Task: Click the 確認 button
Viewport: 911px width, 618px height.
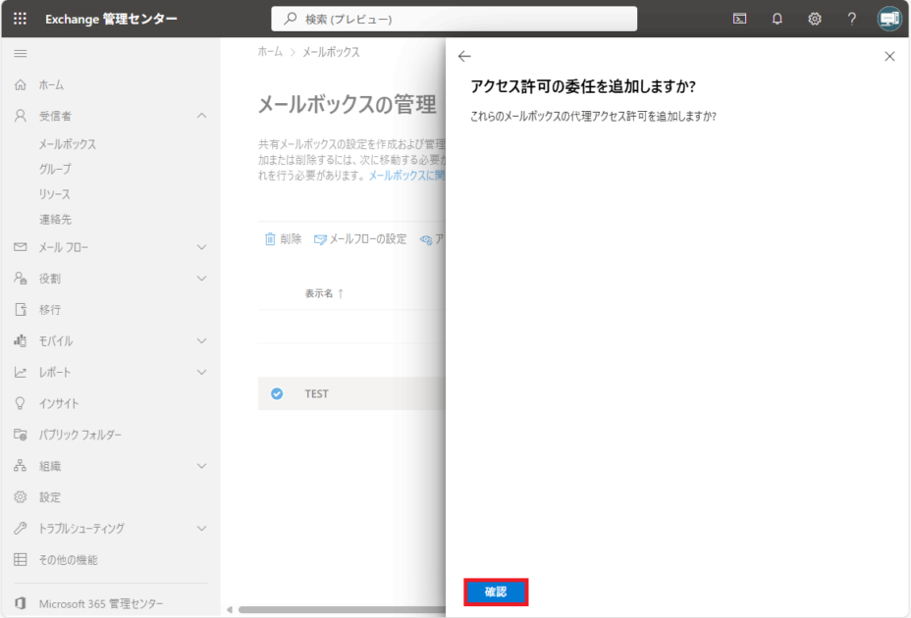Action: point(496,592)
